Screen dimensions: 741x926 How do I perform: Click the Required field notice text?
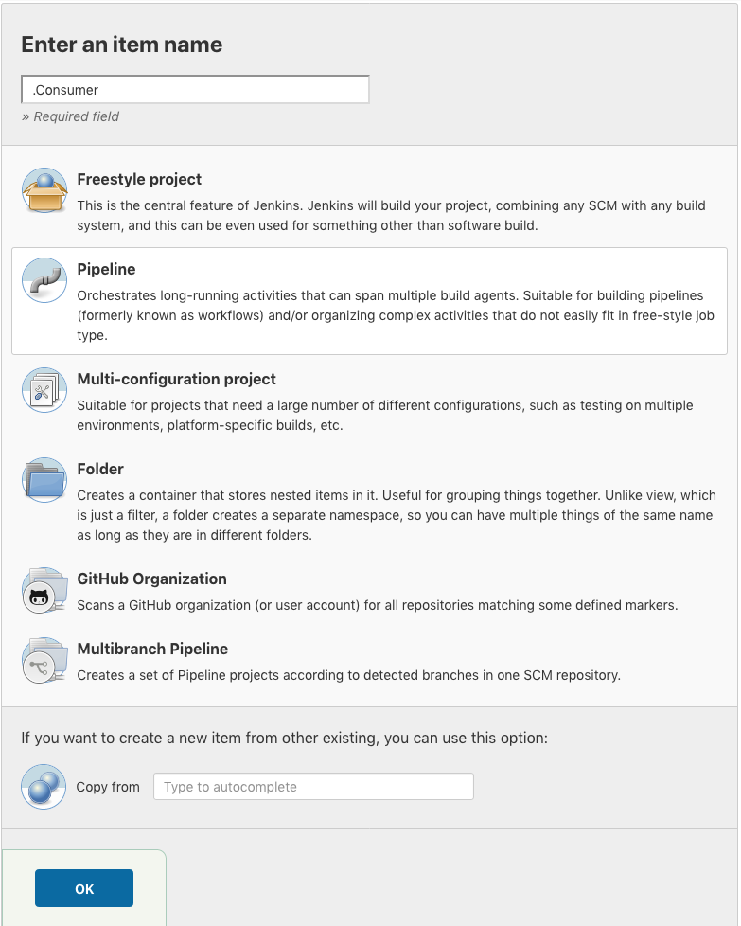[70, 116]
